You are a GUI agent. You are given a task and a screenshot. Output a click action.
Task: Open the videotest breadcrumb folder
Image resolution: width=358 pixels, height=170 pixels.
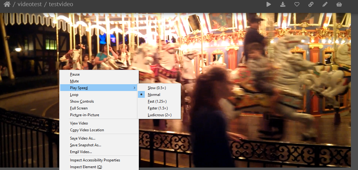coord(29,4)
